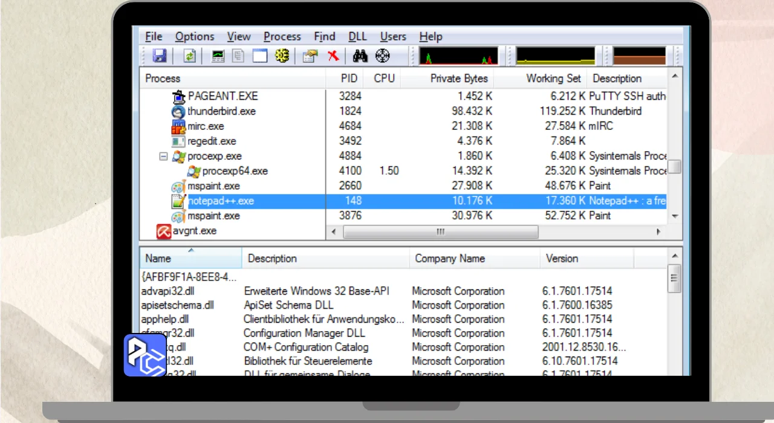Click the green Refresh Now toolbar icon

tap(190, 56)
